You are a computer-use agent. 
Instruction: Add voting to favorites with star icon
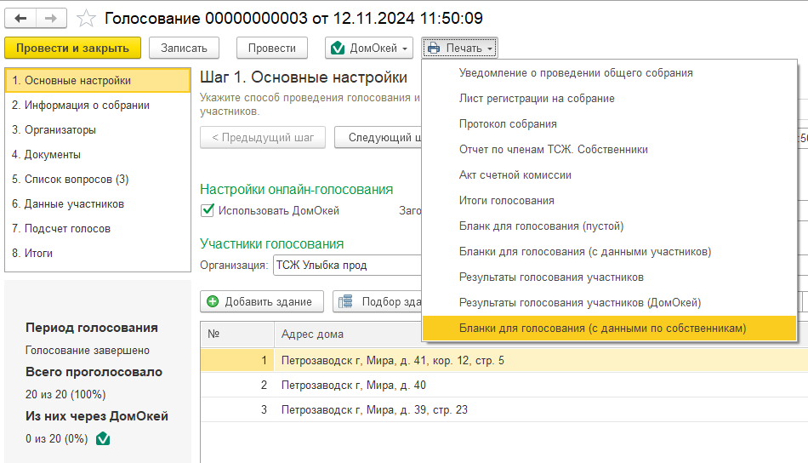coord(86,18)
